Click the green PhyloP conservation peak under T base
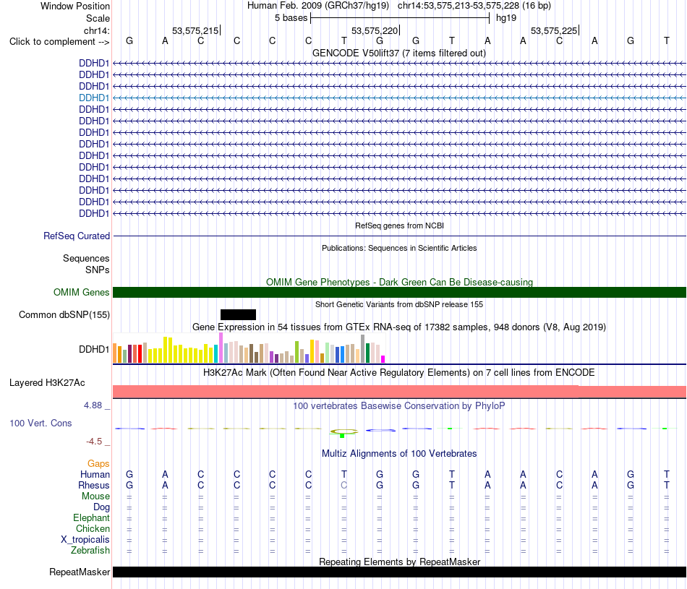687x589 pixels. coord(343,435)
